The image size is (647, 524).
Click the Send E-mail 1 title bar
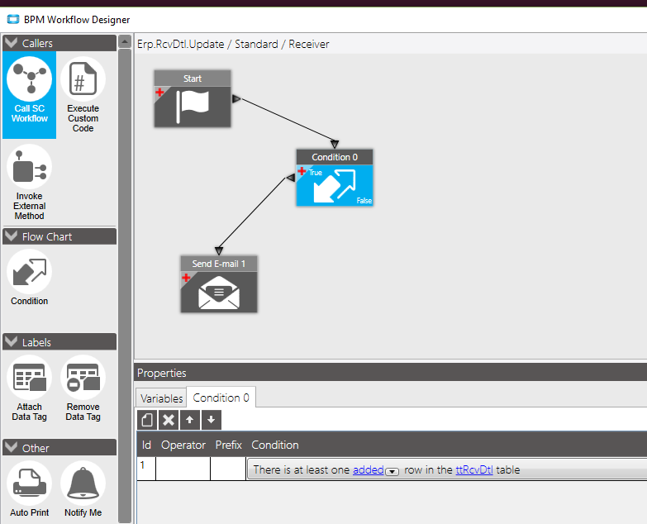click(x=219, y=264)
